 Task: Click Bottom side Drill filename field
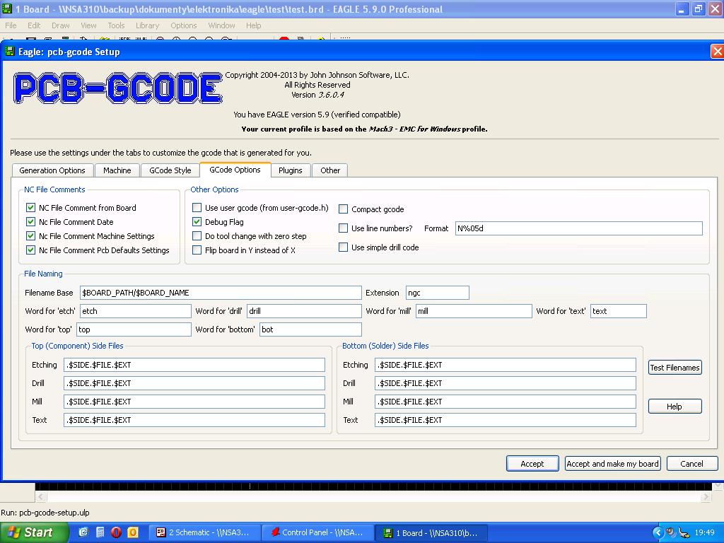coord(506,383)
